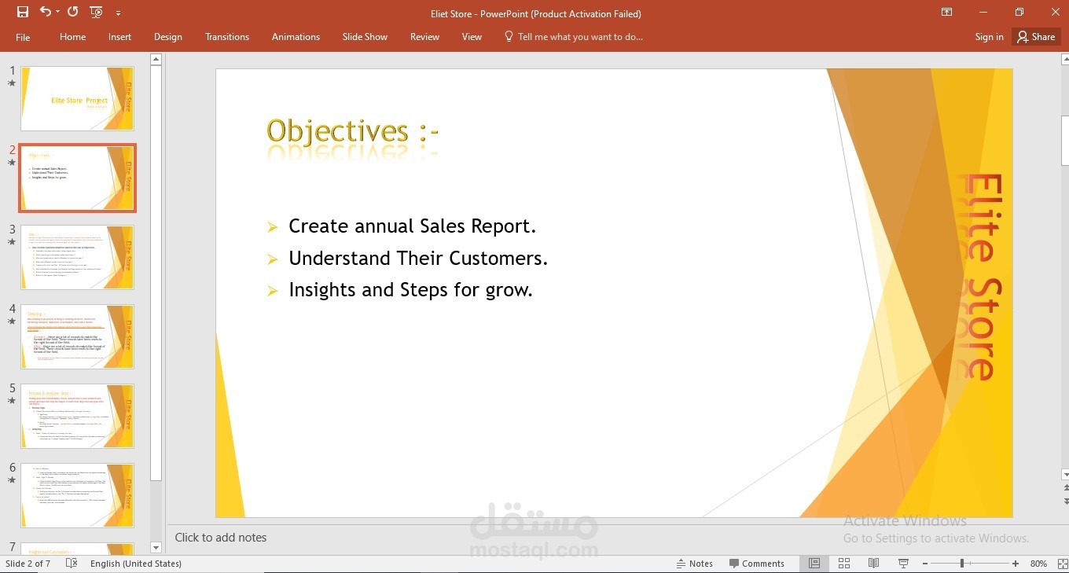Click the text 'Create annual Sales Report.'
Viewport: 1069px width, 573px height.
pos(412,226)
